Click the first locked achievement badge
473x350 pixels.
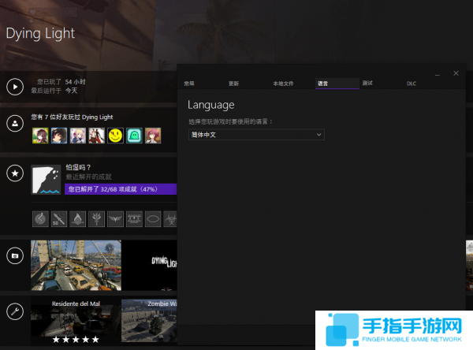point(40,218)
